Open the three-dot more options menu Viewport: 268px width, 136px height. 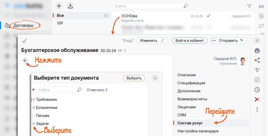257,110
